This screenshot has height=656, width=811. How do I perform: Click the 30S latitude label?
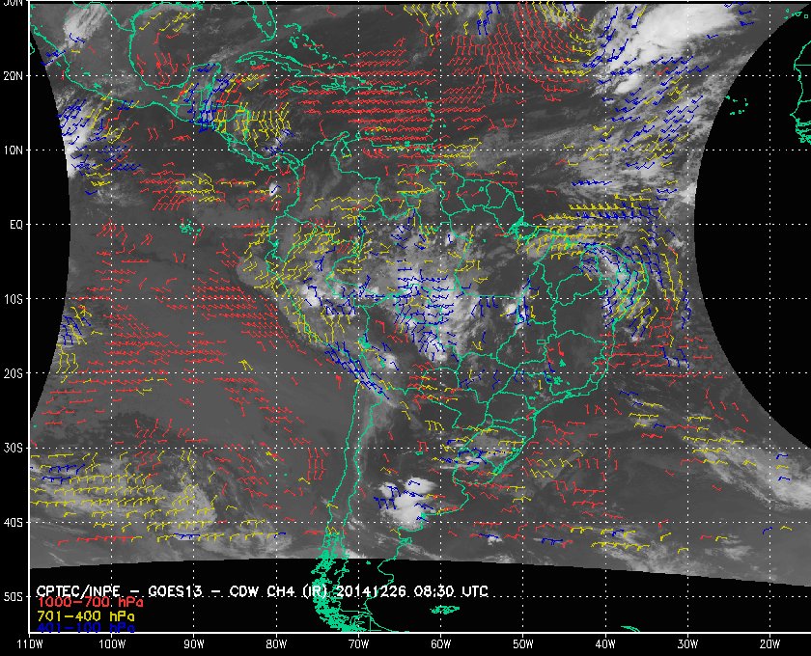(13, 448)
